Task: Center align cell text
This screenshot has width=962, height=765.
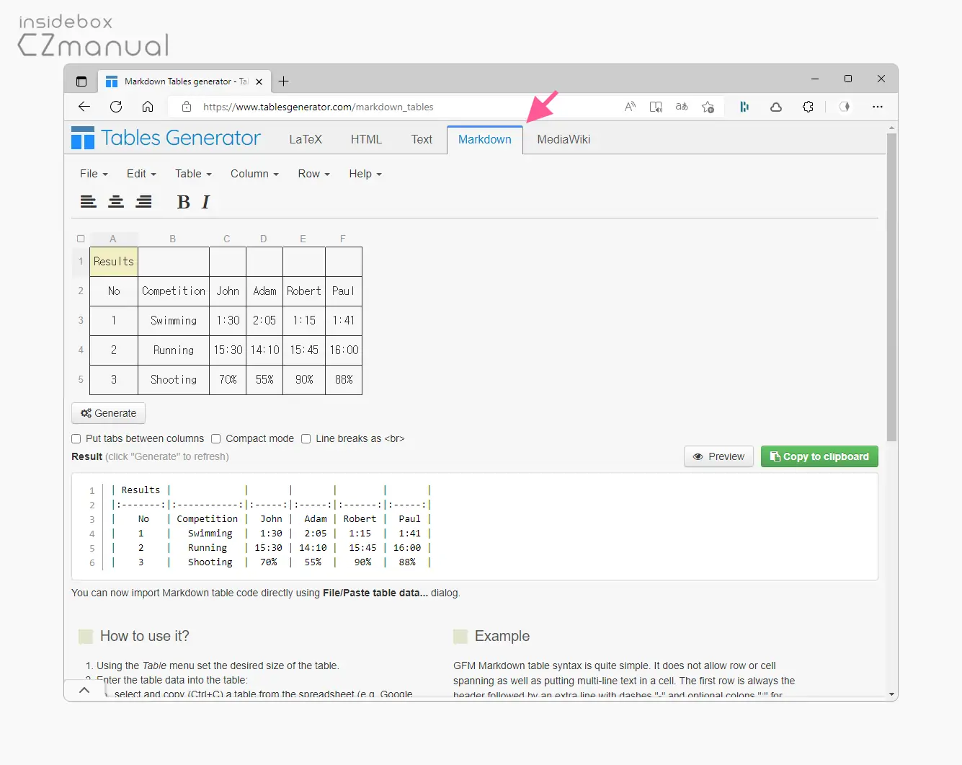Action: 116,202
